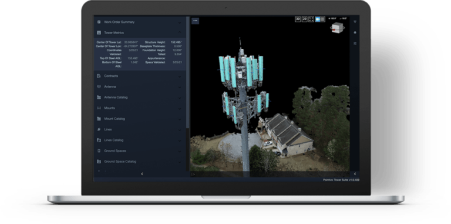
Task: Click the orientation cube gizmo
Action: coord(337,28)
